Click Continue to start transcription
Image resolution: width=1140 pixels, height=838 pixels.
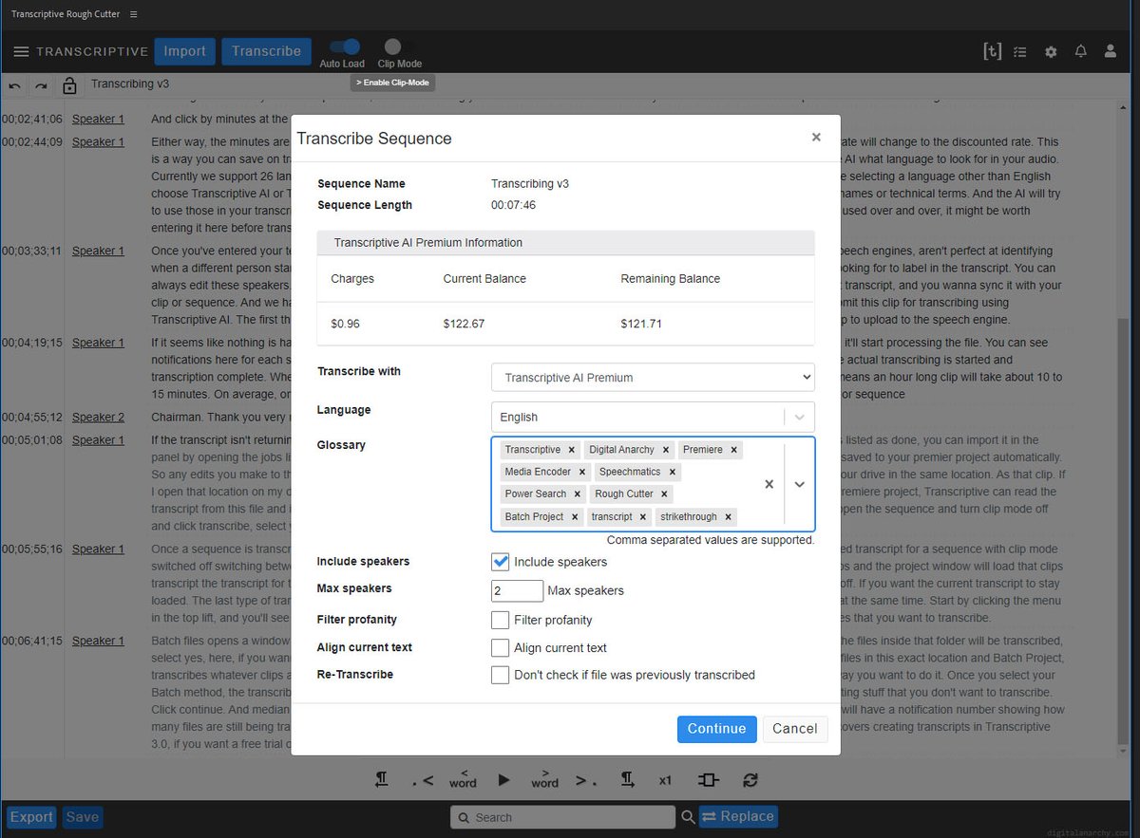(717, 729)
